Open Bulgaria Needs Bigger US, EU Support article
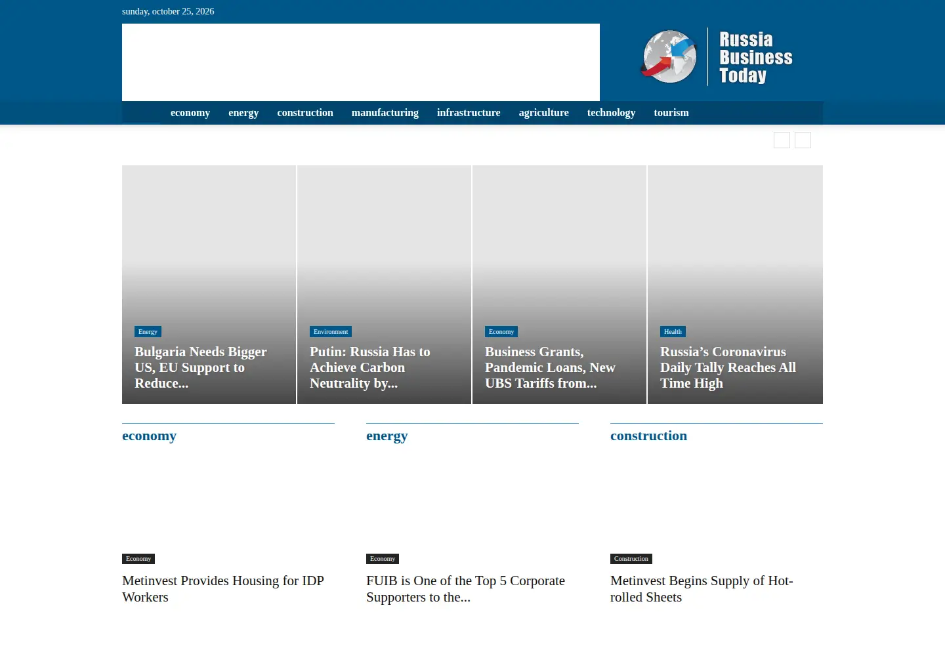The width and height of the screenshot is (945, 656). click(x=201, y=367)
